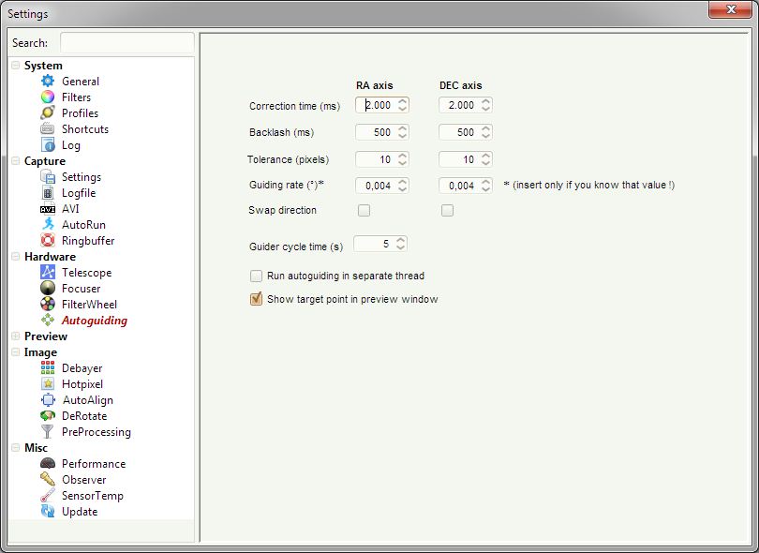Open the Debayer grid icon

48,368
